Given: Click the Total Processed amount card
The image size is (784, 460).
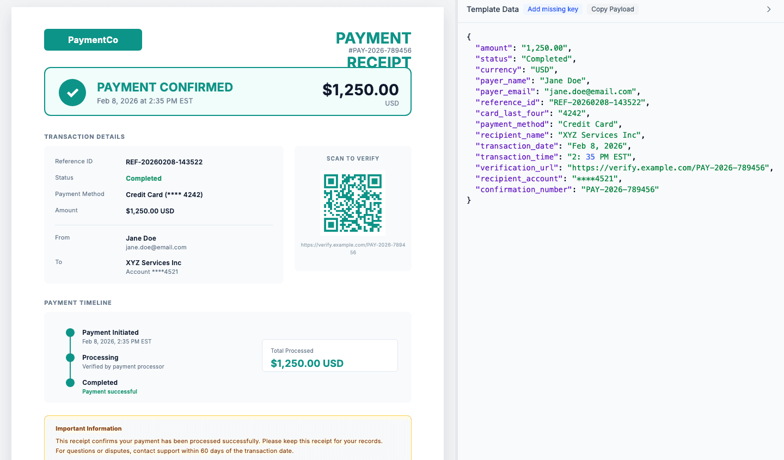Looking at the screenshot, I should [x=329, y=357].
